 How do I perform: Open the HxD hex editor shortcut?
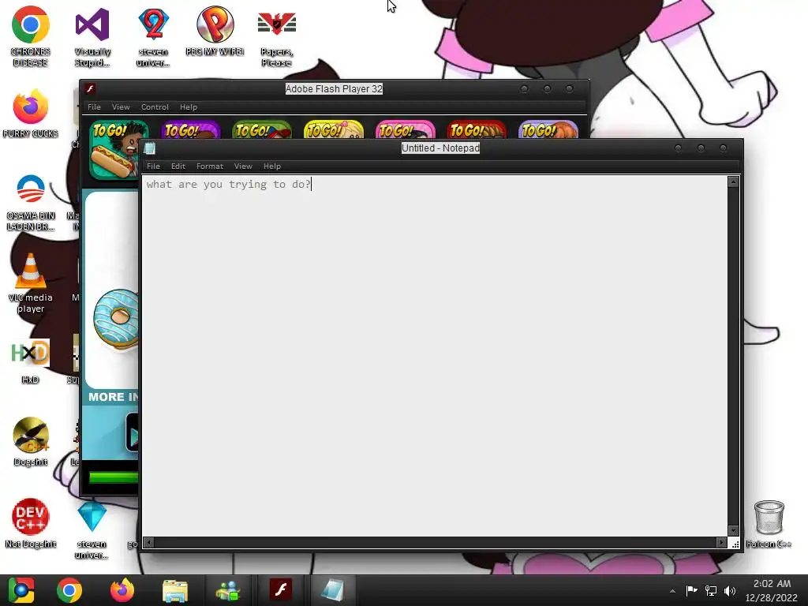pos(31,361)
